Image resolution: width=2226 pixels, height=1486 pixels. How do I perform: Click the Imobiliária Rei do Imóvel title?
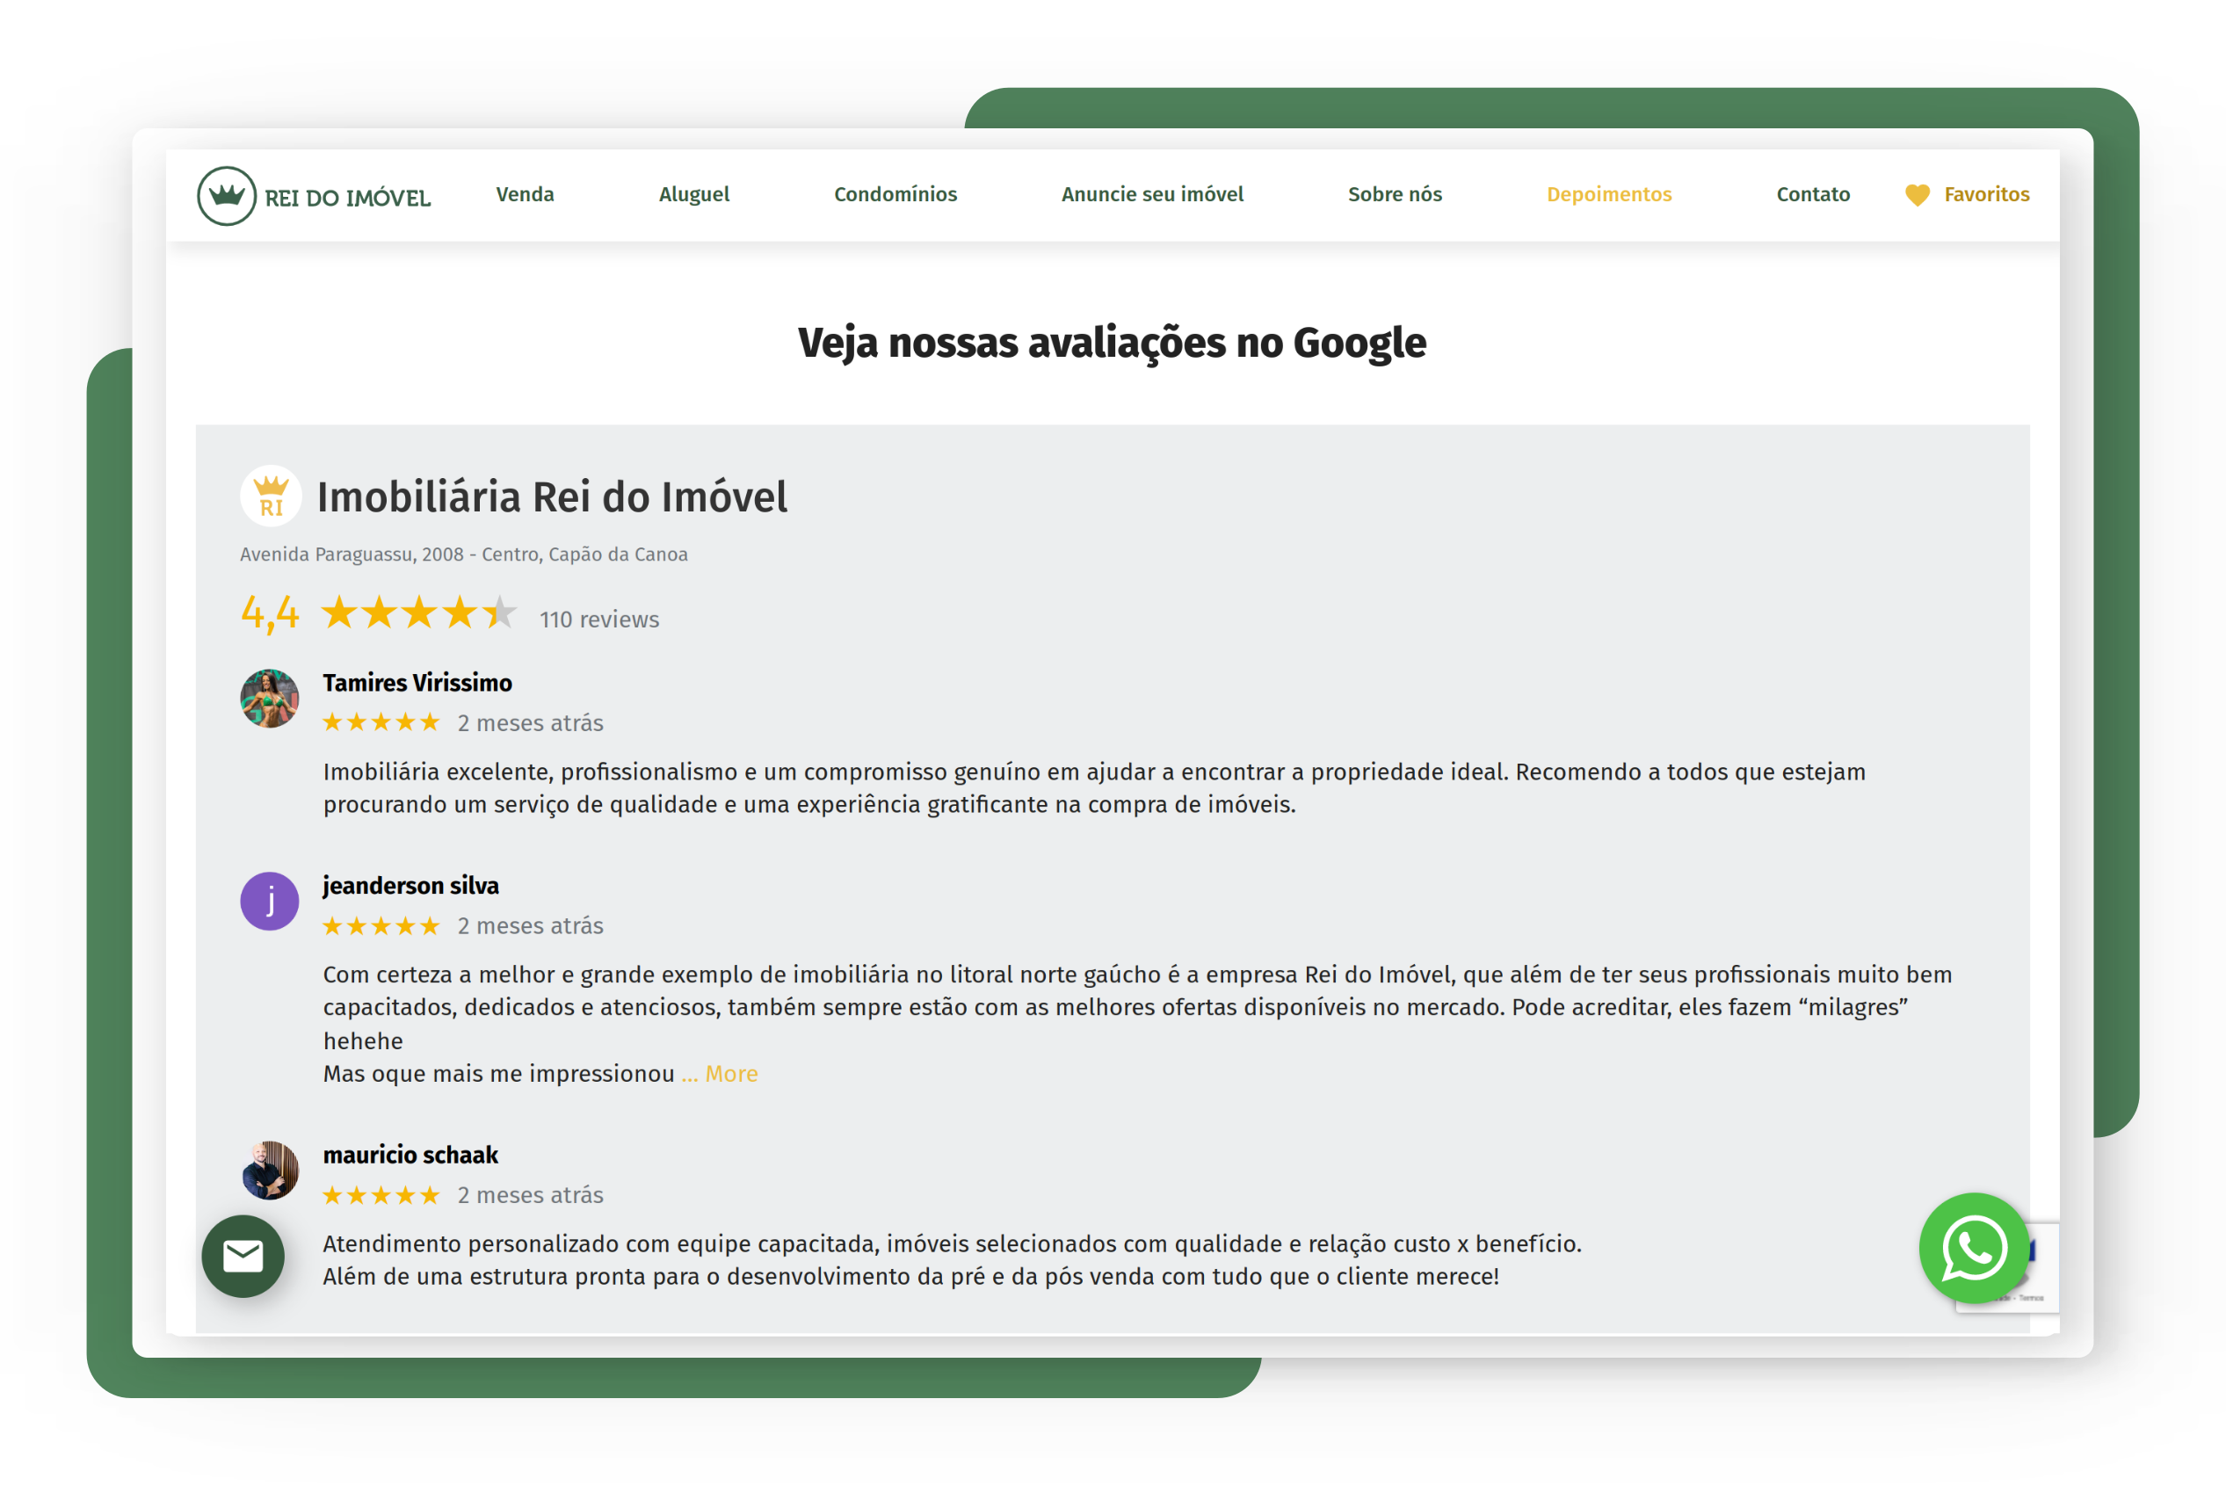pos(552,497)
